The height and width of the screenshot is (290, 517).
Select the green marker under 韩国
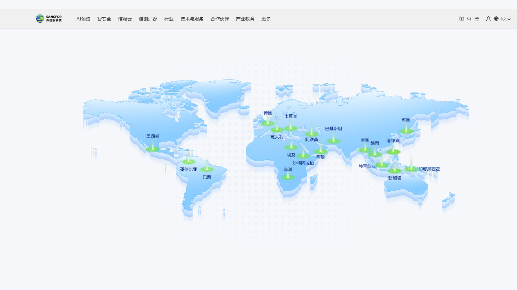[x=406, y=131]
